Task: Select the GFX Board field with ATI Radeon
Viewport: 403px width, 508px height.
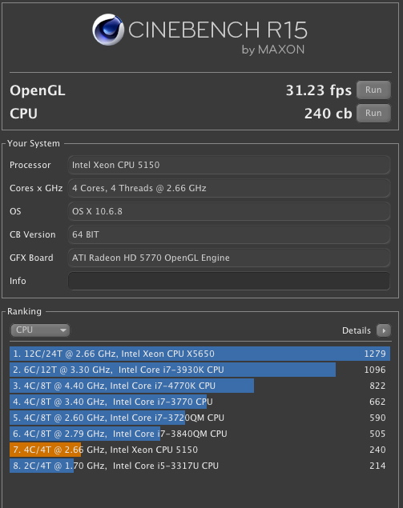Action: pyautogui.click(x=229, y=258)
